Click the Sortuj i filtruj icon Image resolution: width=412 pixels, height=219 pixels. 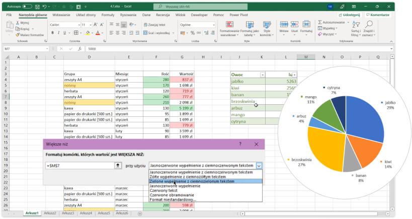pyautogui.click(x=355, y=25)
